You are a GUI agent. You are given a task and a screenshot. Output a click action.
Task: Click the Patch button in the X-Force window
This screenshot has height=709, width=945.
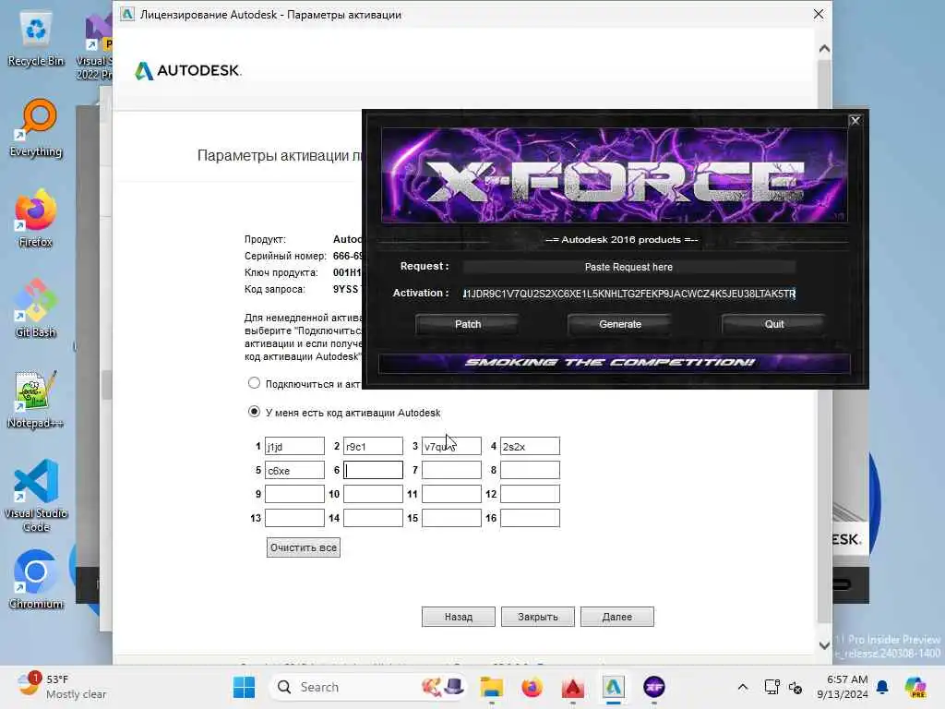point(468,324)
